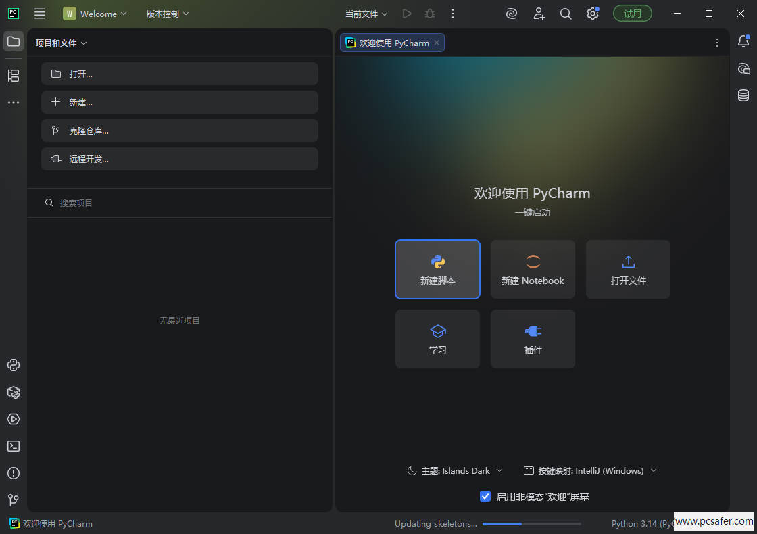Screen dimensions: 757x534
Task: Open the Terminal tool window
Action: (14, 446)
